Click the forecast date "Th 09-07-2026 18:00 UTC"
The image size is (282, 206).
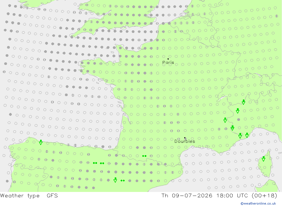[204, 195]
